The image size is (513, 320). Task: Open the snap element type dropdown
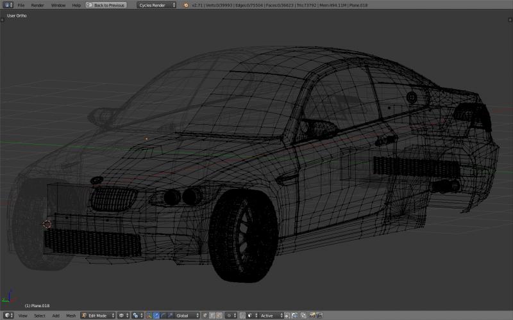click(x=252, y=316)
